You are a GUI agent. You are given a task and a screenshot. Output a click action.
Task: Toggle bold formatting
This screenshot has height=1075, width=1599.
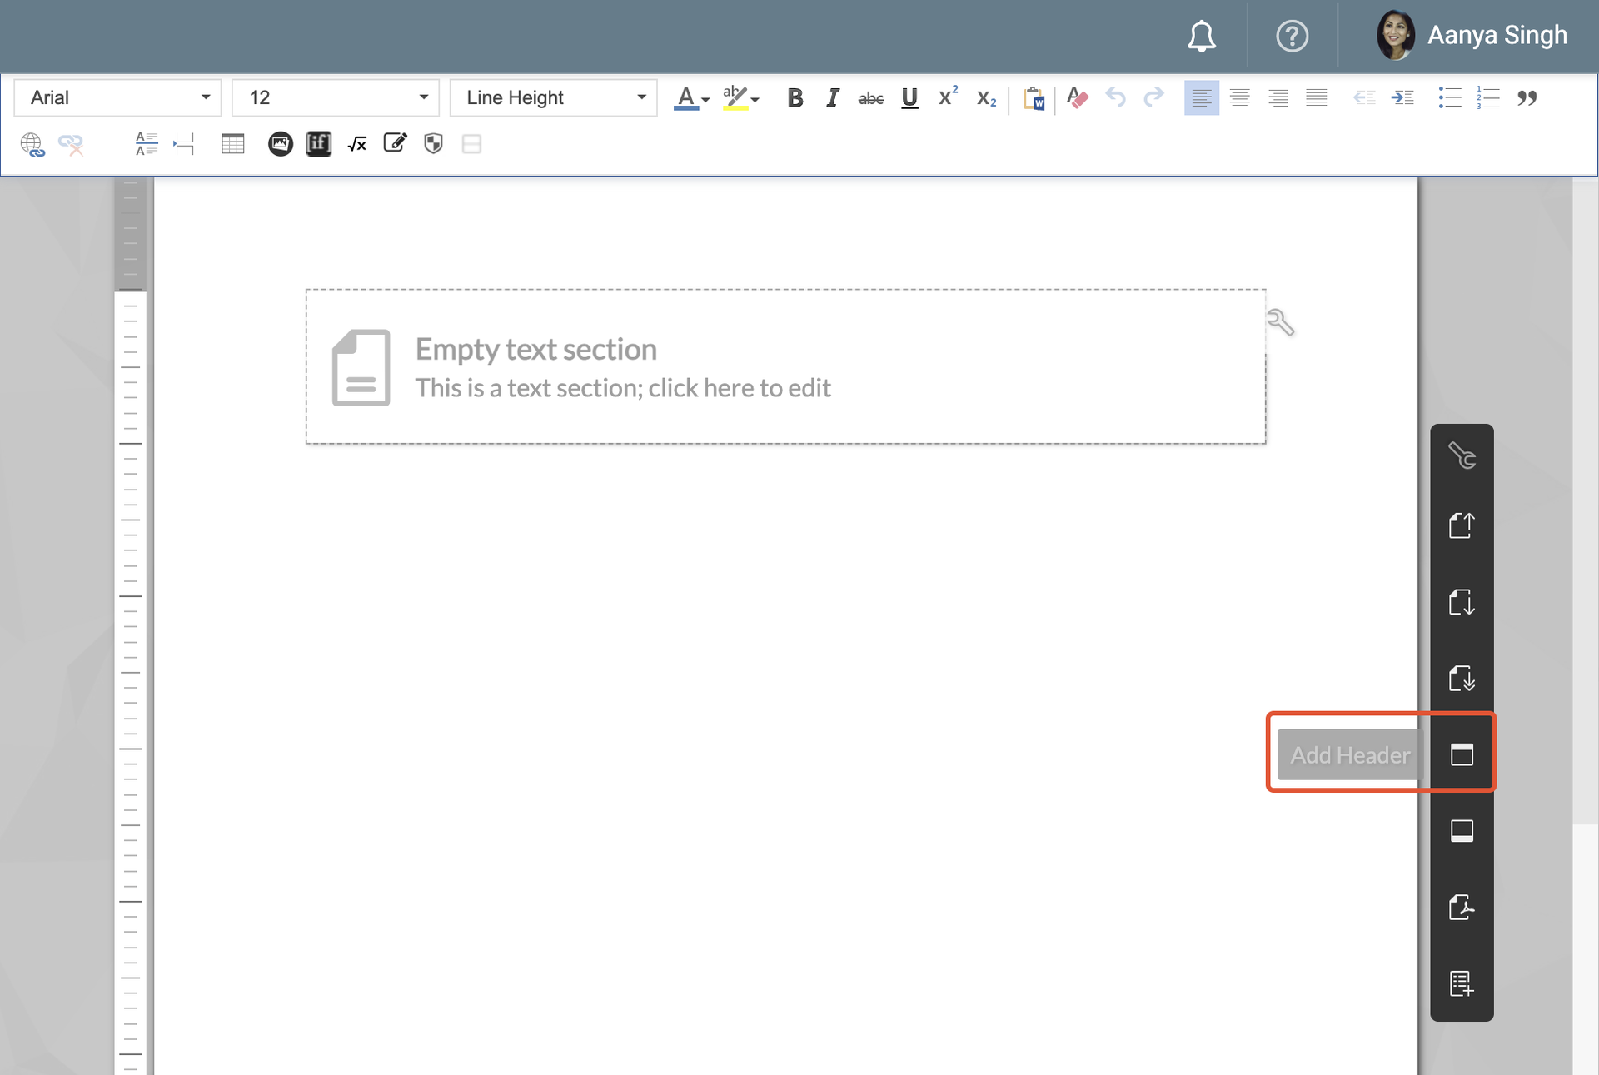click(x=795, y=98)
